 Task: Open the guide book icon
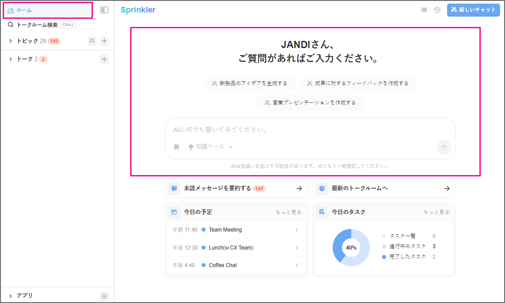tap(424, 10)
